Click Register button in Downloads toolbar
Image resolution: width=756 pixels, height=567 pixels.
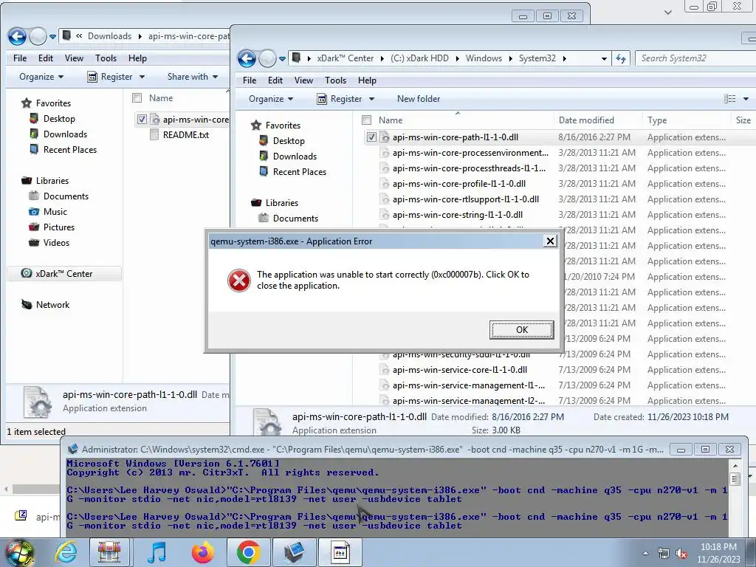(110, 77)
